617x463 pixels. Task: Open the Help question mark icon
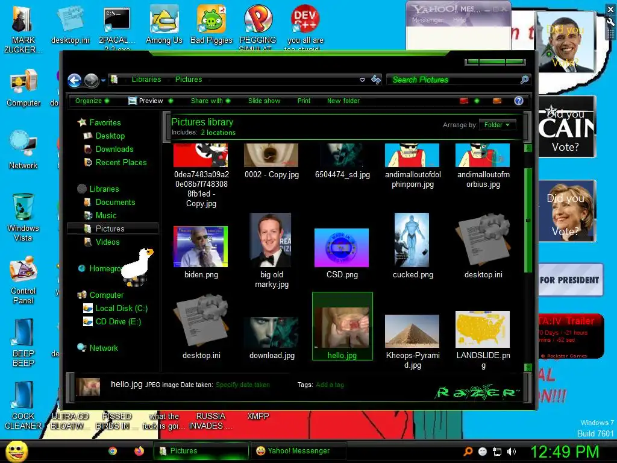coord(519,101)
